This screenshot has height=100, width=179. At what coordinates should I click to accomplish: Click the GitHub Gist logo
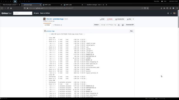[x=6, y=13]
